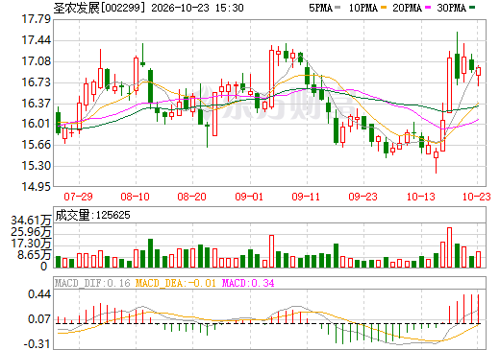Click the 17.44 price axis label

tap(36, 40)
